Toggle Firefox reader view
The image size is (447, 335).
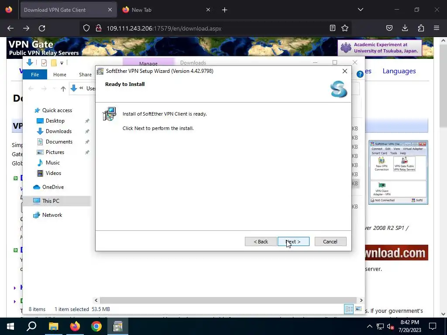tap(332, 28)
